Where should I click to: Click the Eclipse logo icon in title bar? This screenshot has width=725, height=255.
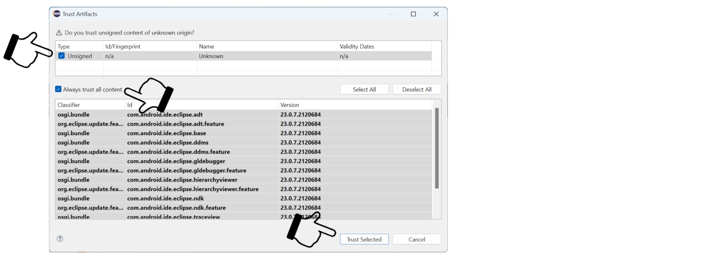coord(57,14)
